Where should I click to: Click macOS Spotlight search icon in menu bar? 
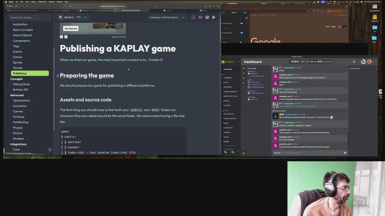(x=354, y=2)
